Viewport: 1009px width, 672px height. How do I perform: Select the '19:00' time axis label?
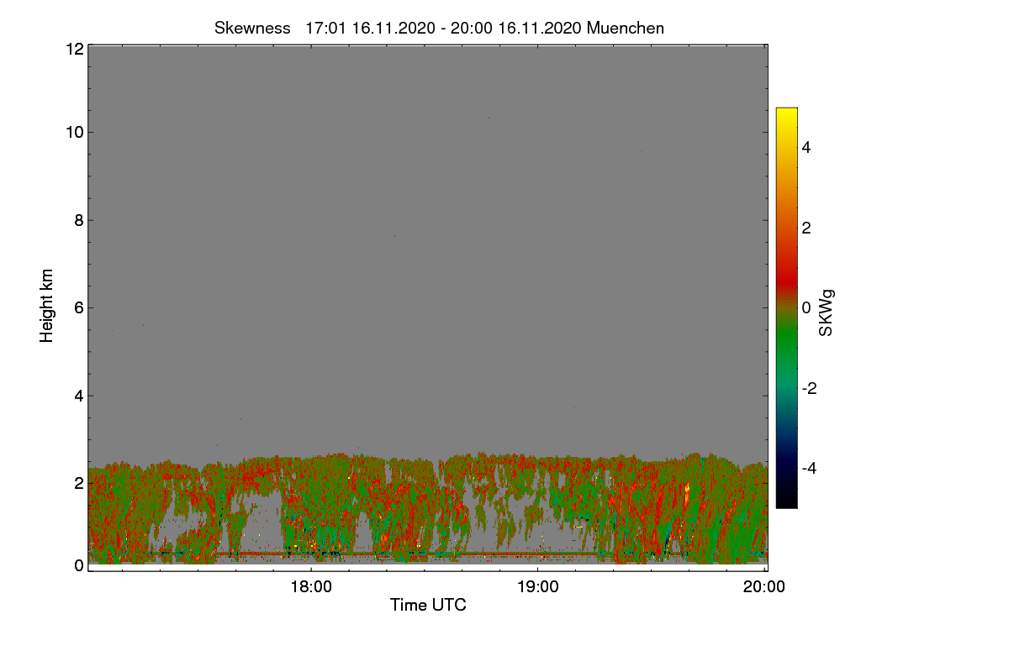pos(538,587)
